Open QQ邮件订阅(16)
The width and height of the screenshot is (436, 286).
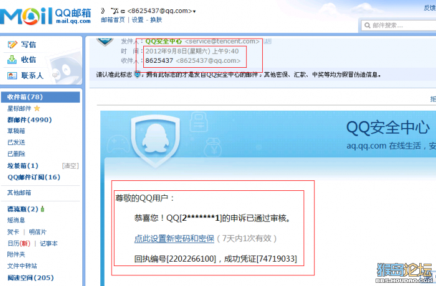34,177
